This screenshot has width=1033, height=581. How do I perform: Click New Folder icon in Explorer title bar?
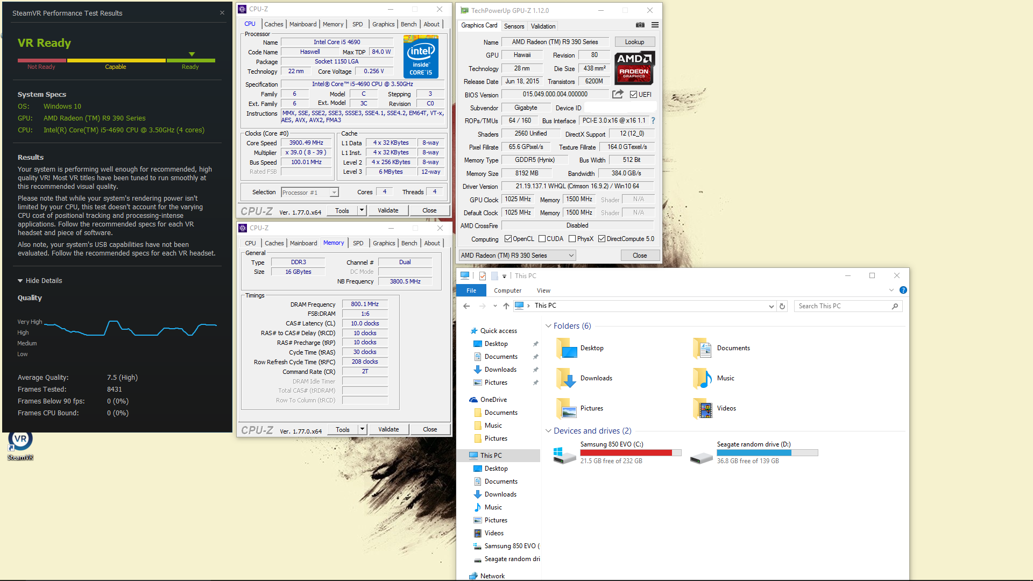click(x=494, y=276)
